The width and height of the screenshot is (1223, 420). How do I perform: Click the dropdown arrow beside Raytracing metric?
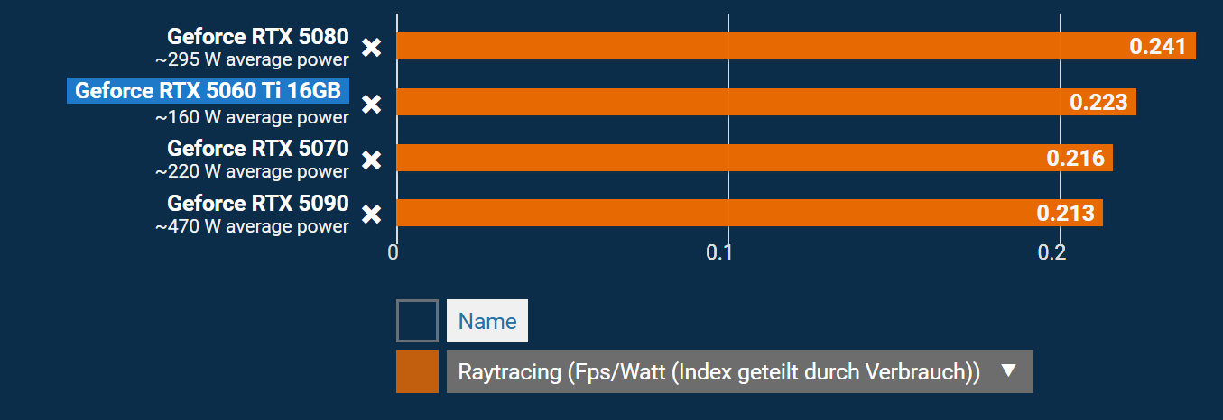click(x=1009, y=370)
